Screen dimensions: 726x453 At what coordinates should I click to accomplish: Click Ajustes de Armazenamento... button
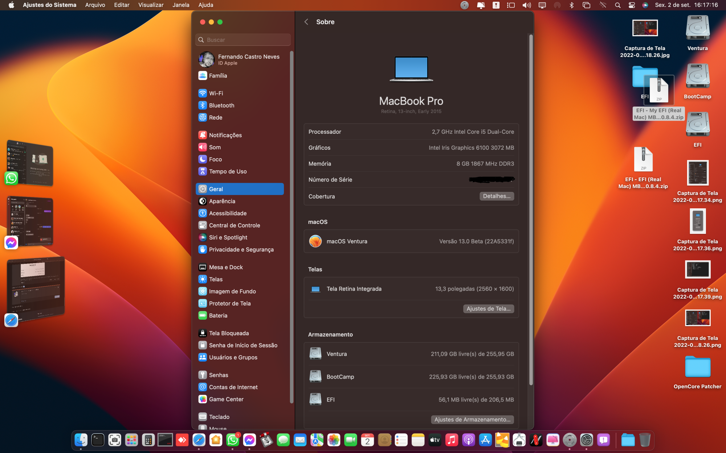(472, 420)
